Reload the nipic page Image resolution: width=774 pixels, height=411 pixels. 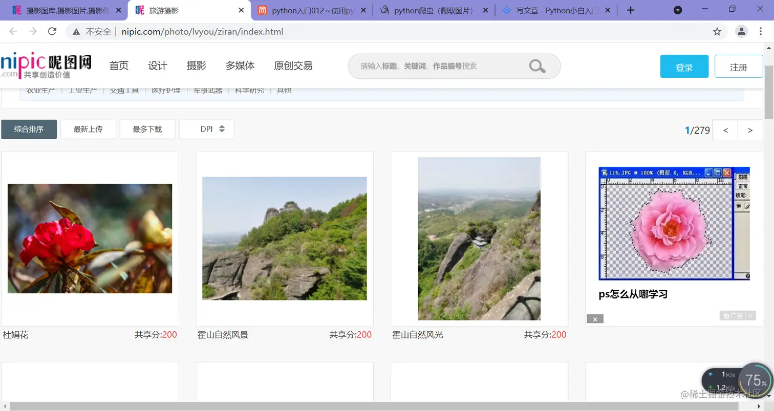point(52,32)
